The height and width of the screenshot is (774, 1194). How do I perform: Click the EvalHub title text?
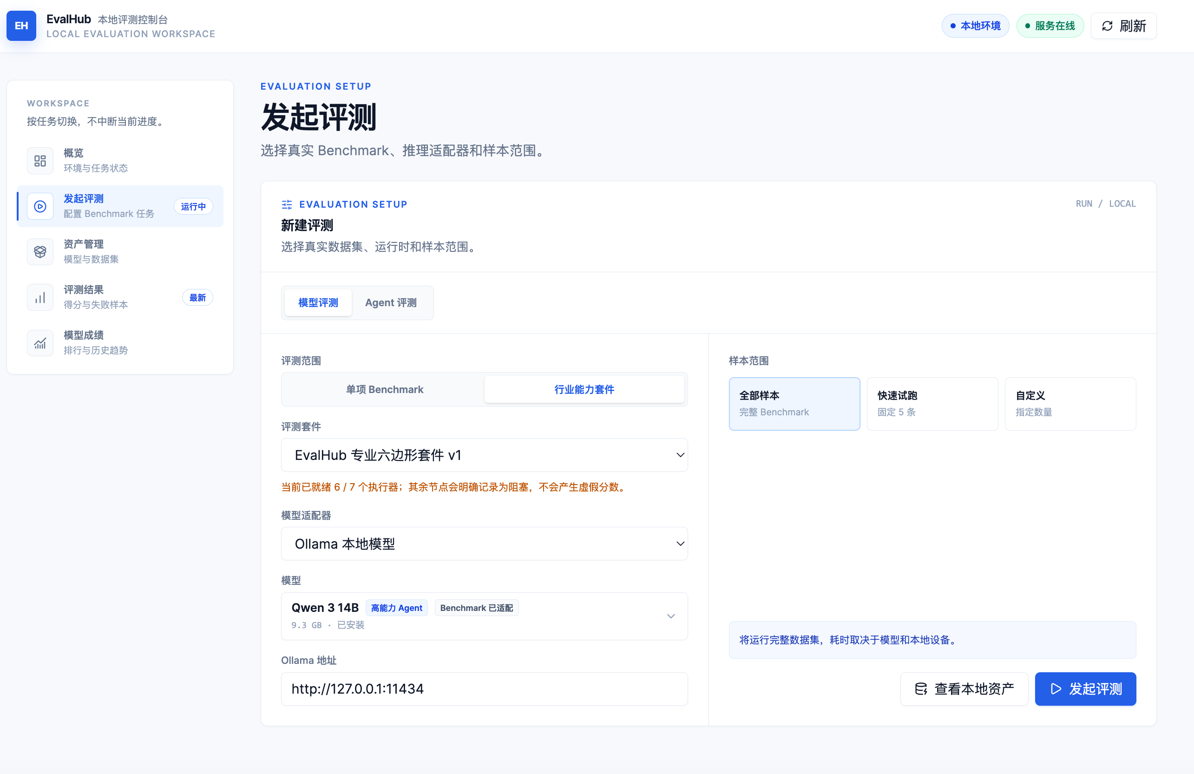69,19
